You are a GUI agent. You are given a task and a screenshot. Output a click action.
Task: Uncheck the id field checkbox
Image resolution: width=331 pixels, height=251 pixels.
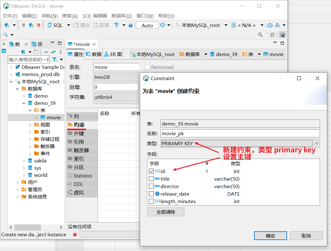coord(151,171)
